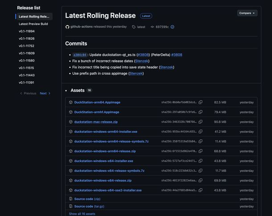
Task: Copy hash of duckstation-windows-x64-release.zip
Action: [x=200, y=180]
